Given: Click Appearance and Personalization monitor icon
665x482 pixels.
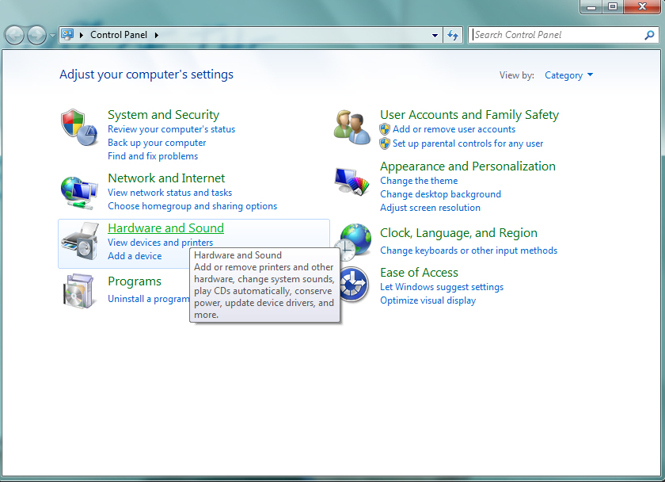Looking at the screenshot, I should pos(352,182).
